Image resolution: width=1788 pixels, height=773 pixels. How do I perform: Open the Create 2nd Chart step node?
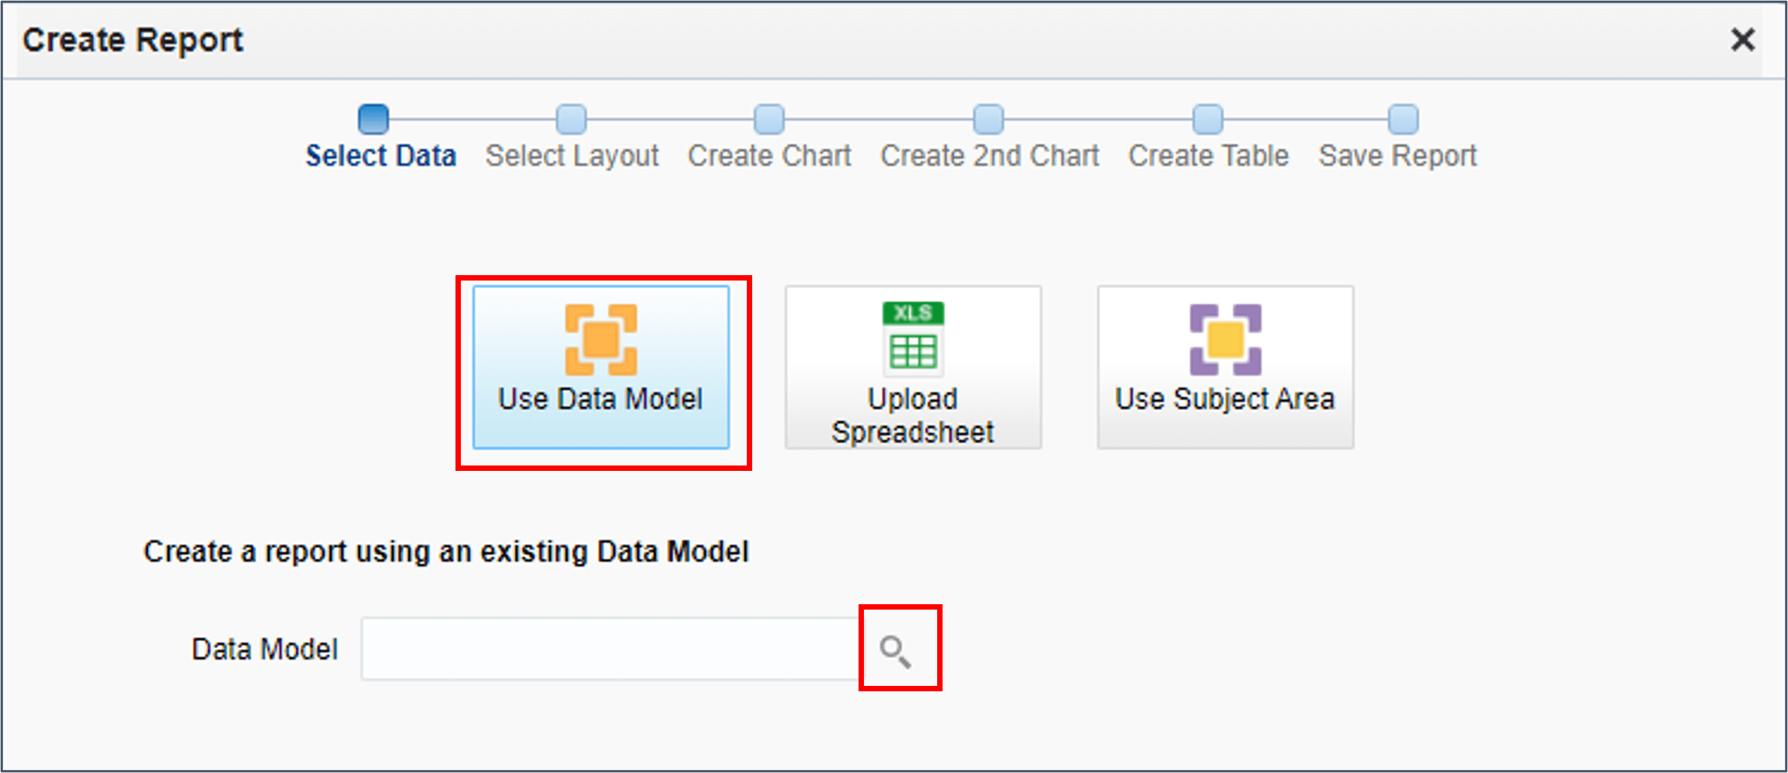point(989,119)
